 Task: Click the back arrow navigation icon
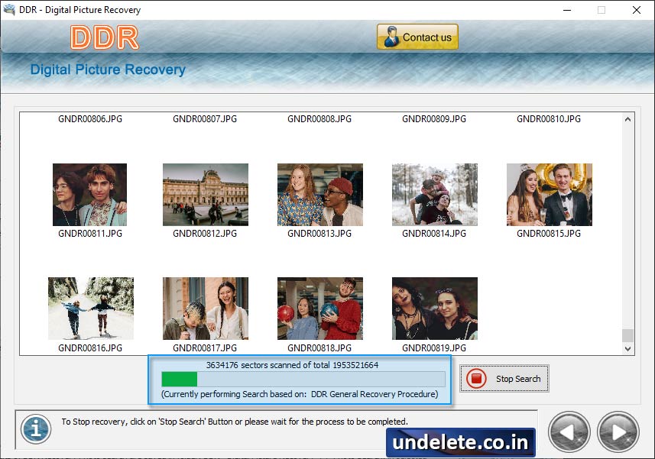click(569, 432)
